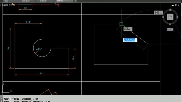Select the 123 horizontal dimension text
The width and height of the screenshot is (182, 102).
tap(42, 73)
